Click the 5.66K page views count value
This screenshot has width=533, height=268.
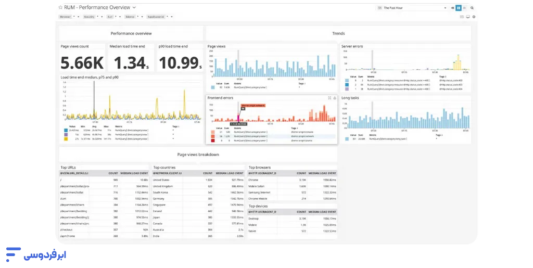[82, 63]
